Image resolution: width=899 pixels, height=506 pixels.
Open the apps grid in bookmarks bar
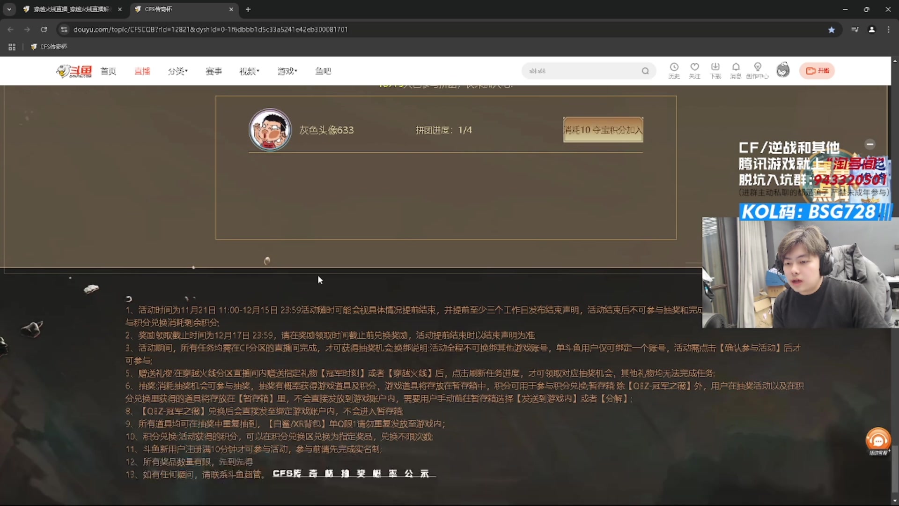coord(12,47)
